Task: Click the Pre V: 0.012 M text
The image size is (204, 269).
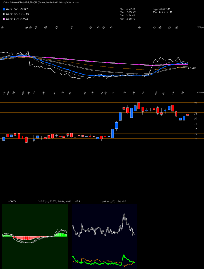Action: click(162, 12)
